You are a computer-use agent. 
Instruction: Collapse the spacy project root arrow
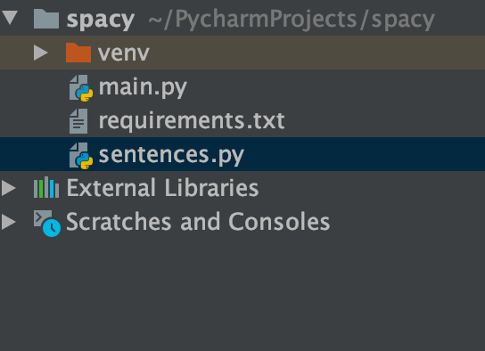click(9, 17)
